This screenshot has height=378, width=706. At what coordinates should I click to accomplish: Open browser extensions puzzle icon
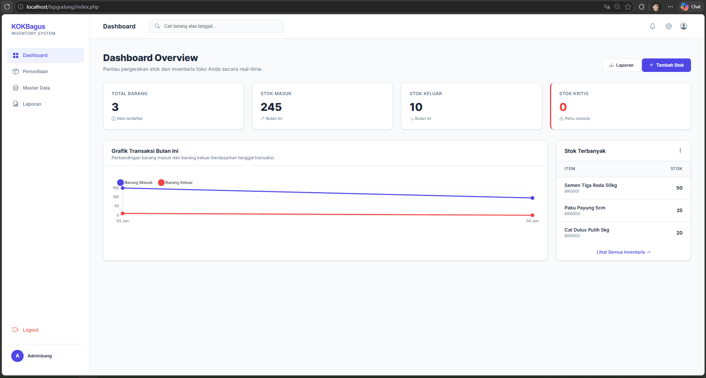pyautogui.click(x=642, y=7)
